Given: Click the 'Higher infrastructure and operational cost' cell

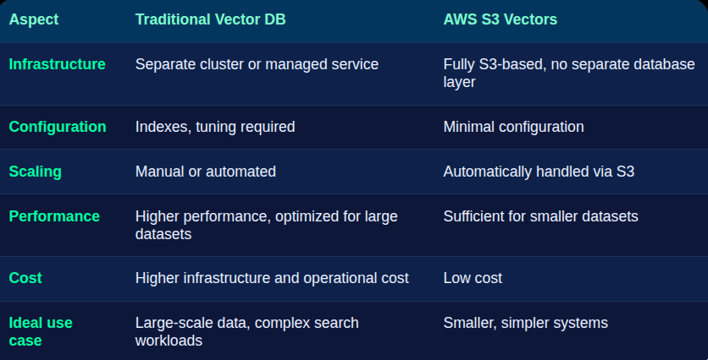Looking at the screenshot, I should click(272, 278).
